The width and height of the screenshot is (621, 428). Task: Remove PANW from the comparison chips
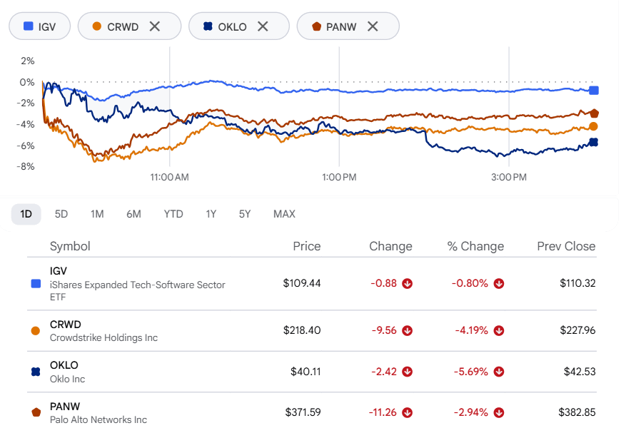point(373,26)
